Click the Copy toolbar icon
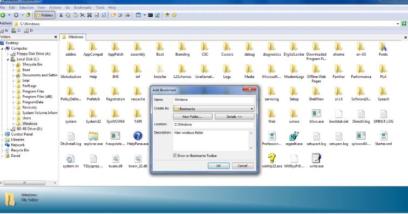408x214 pixels. tap(68, 15)
